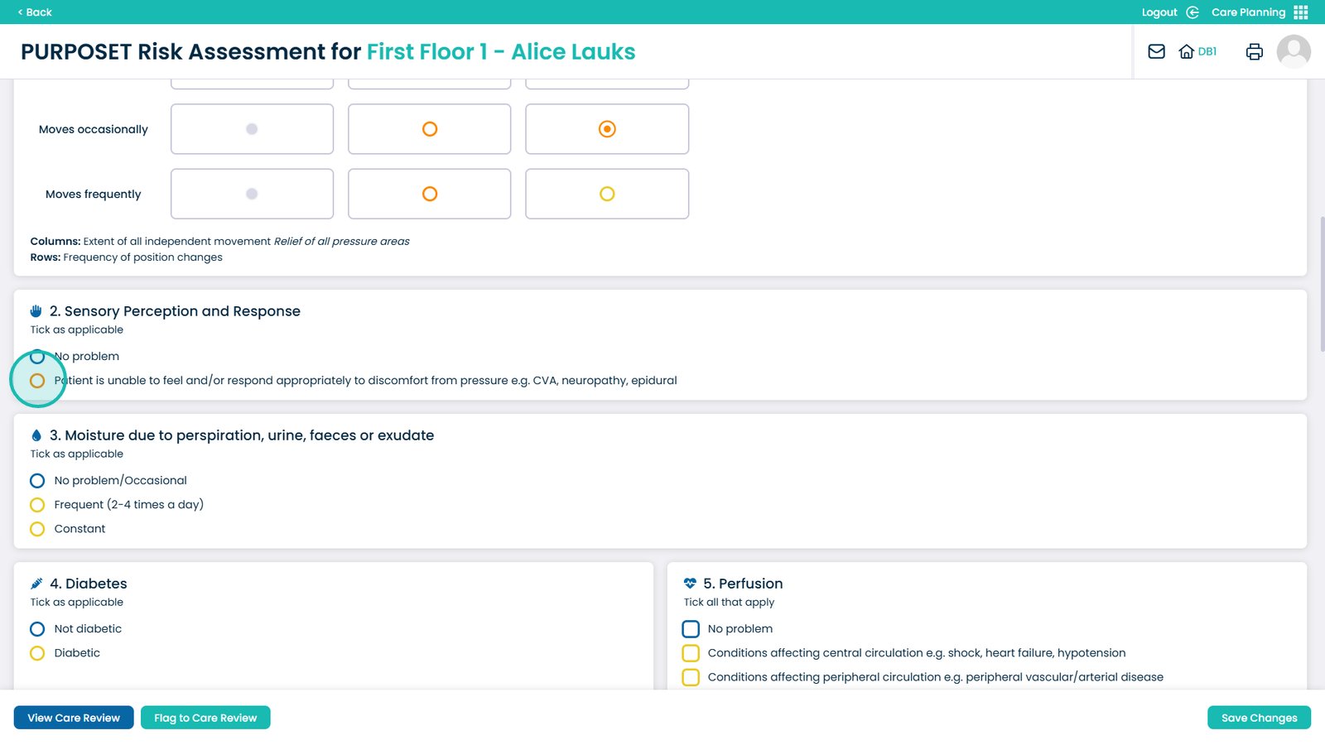Tick the Perfusion No problem checkbox
This screenshot has height=745, width=1325.
(x=691, y=629)
